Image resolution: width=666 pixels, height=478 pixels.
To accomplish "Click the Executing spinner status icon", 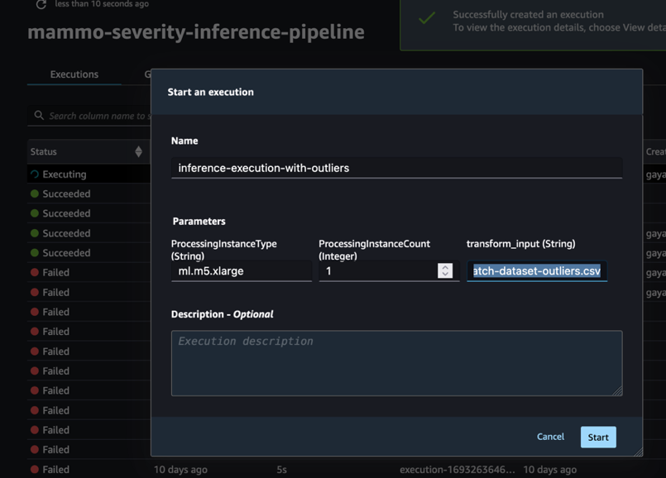I will (x=35, y=174).
